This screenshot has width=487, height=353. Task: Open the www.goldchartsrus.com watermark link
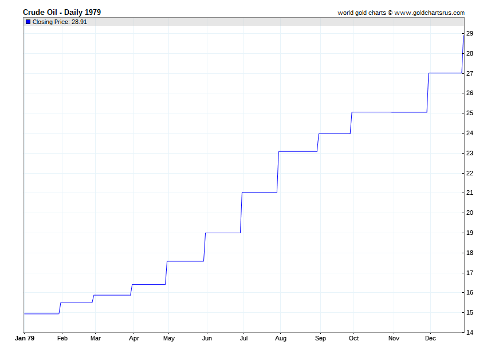tap(429, 13)
